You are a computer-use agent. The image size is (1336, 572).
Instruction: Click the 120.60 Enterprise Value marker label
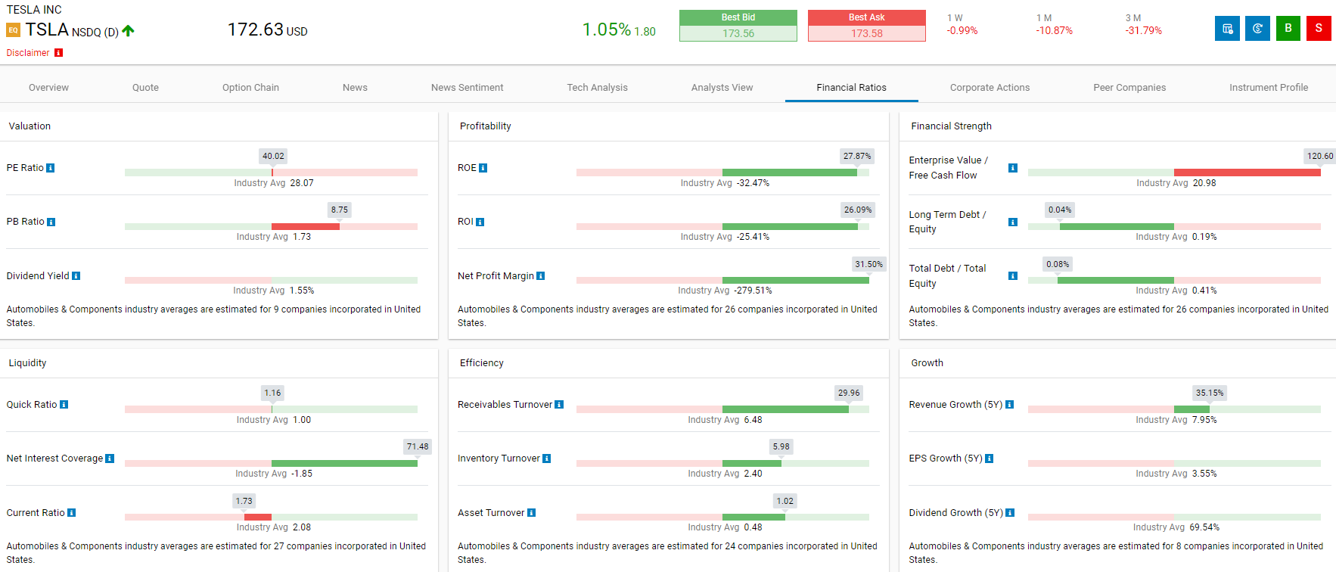pyautogui.click(x=1320, y=156)
